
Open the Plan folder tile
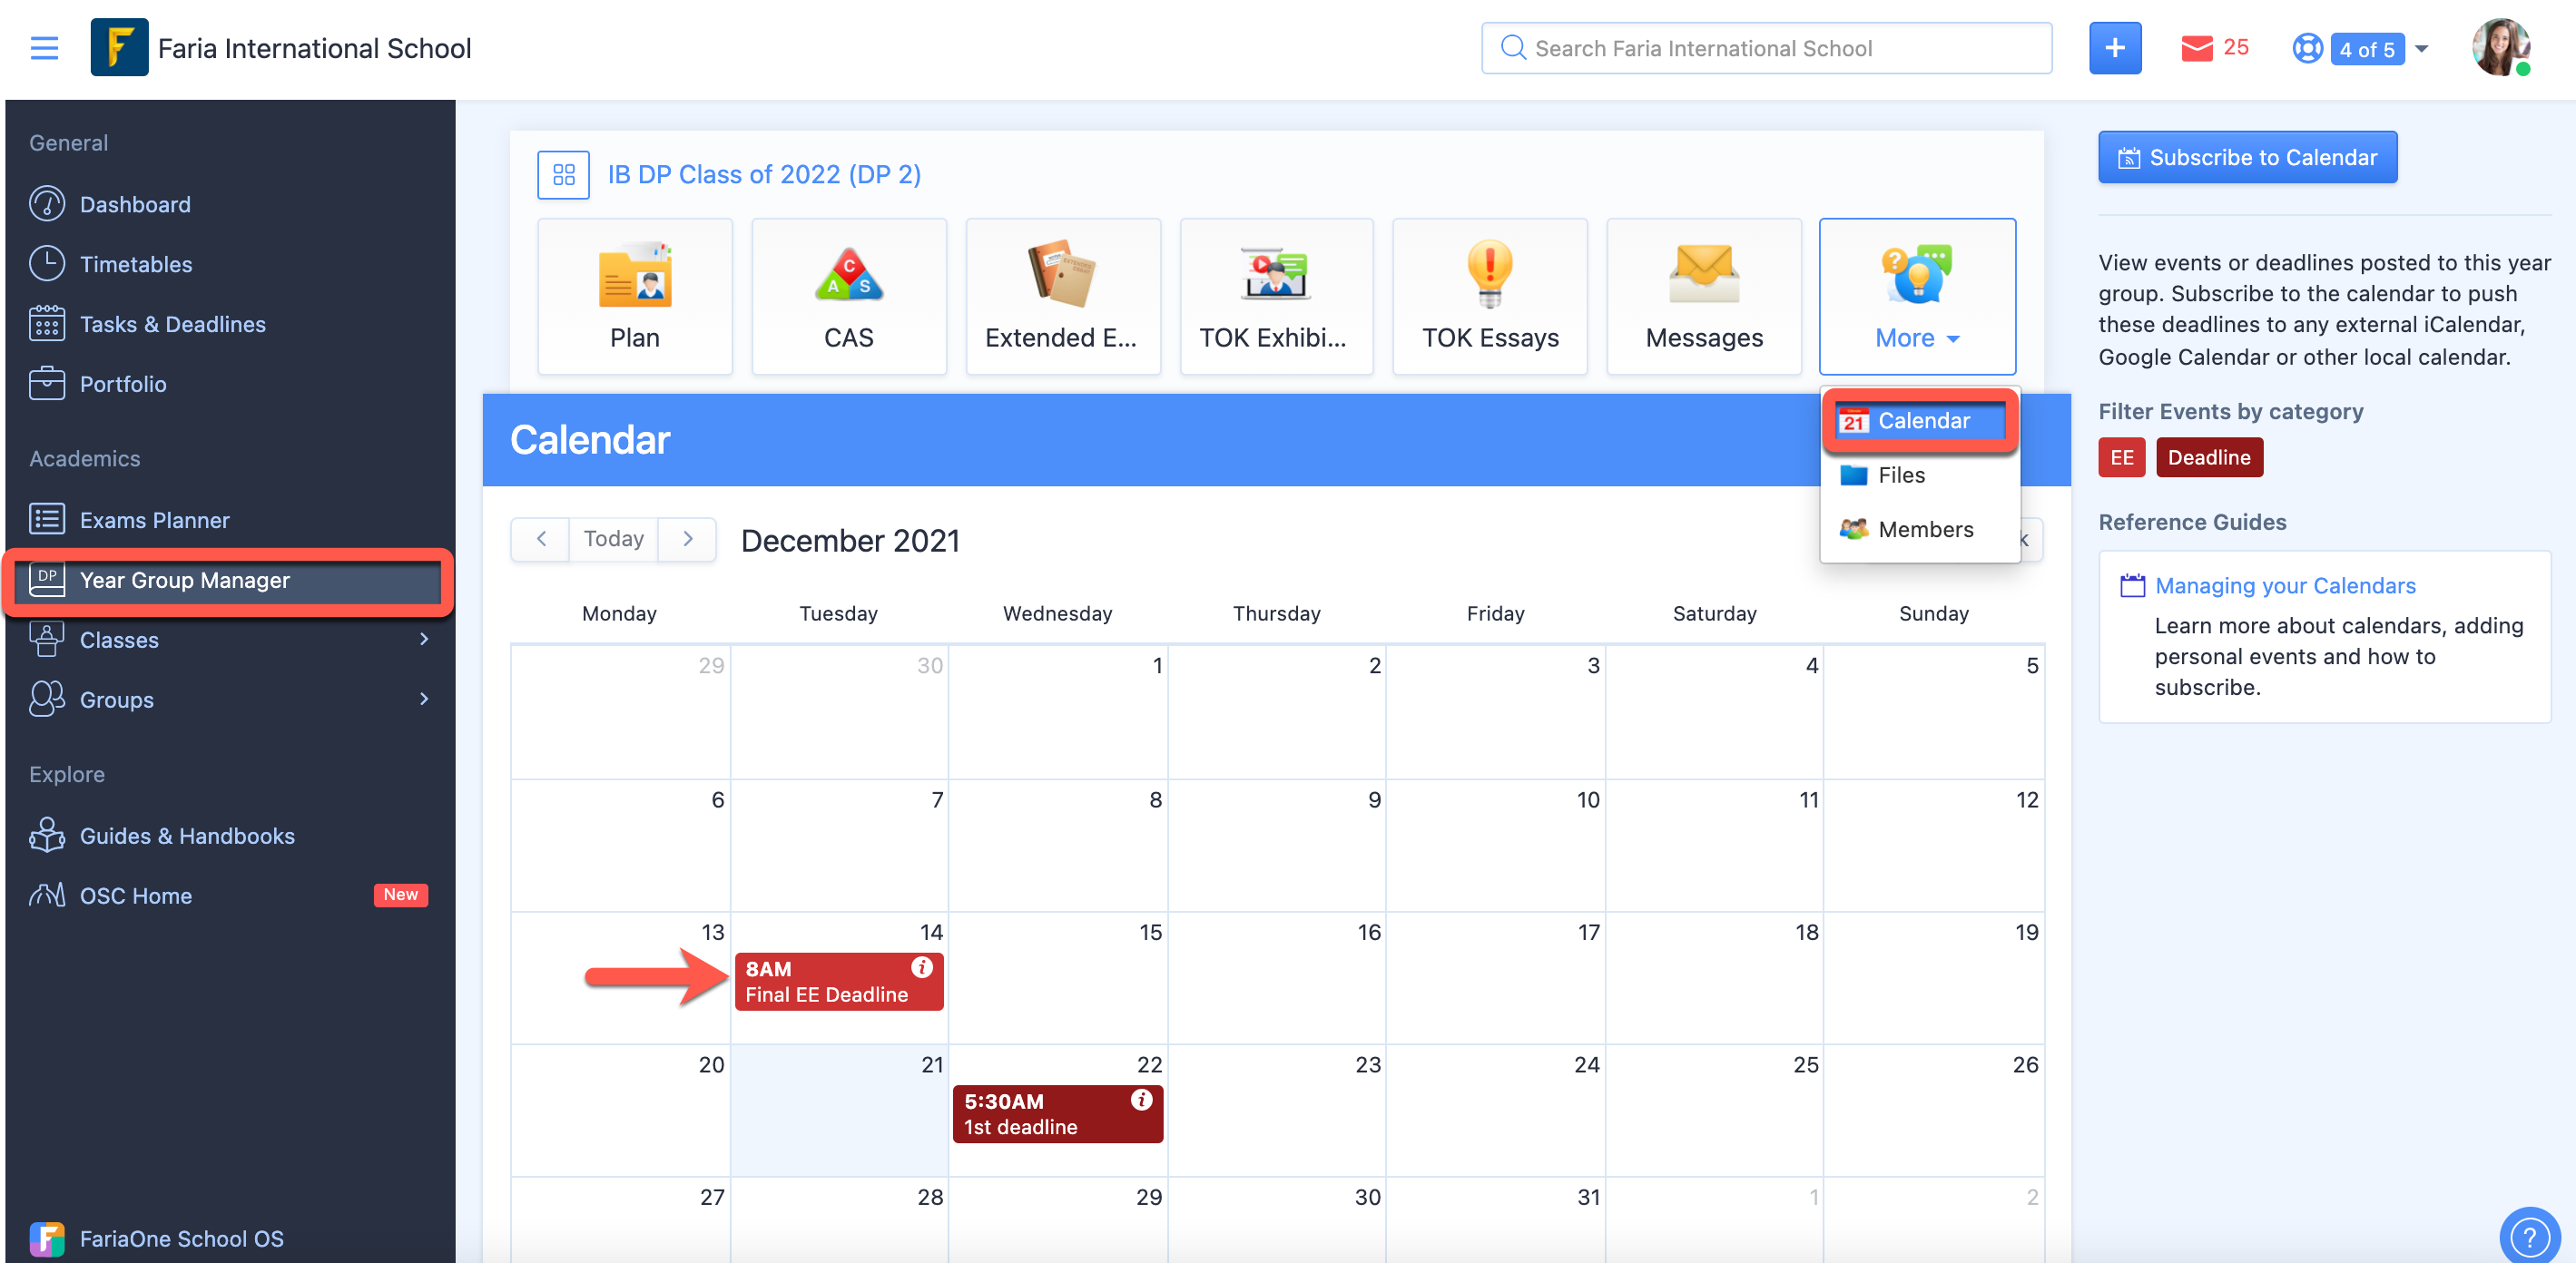click(x=634, y=296)
